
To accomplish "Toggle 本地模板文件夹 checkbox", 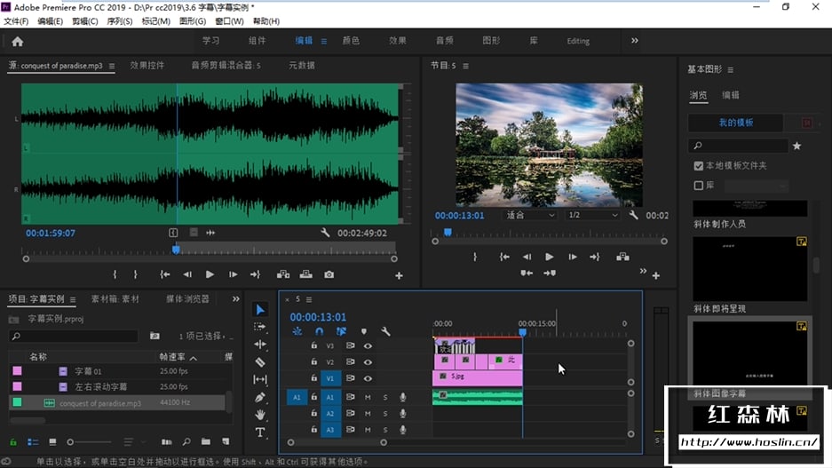I will [698, 166].
